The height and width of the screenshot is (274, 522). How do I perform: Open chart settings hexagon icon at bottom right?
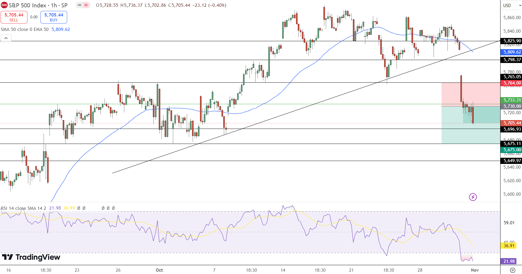click(512, 270)
